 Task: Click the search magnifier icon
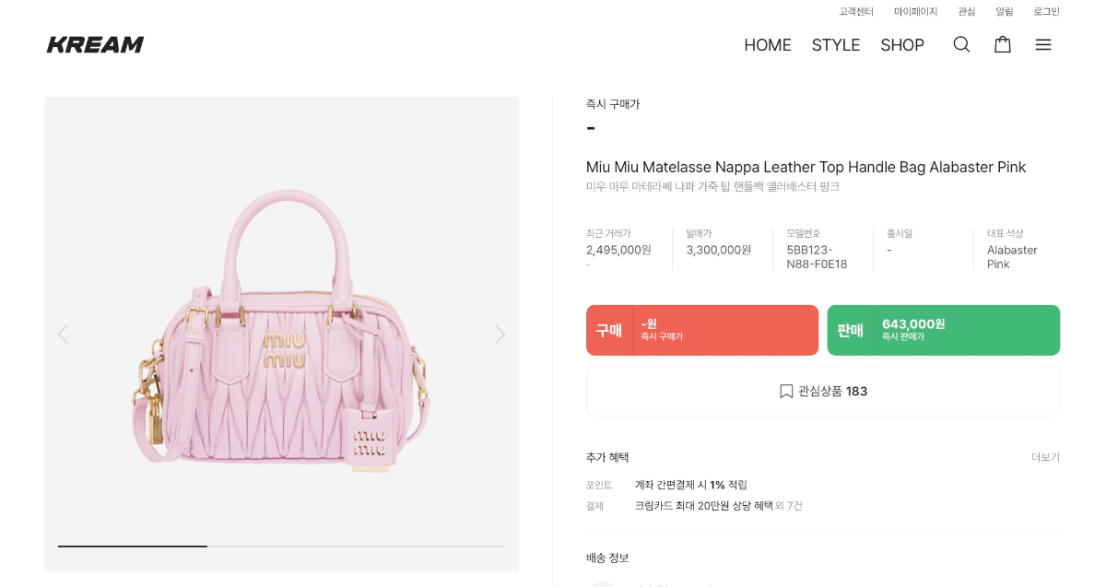point(961,44)
